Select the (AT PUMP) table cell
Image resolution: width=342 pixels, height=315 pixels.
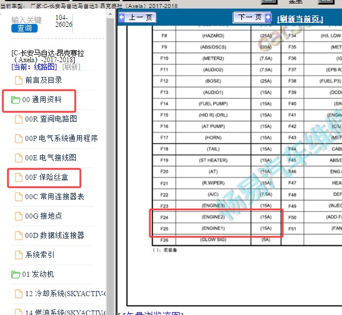click(213, 126)
